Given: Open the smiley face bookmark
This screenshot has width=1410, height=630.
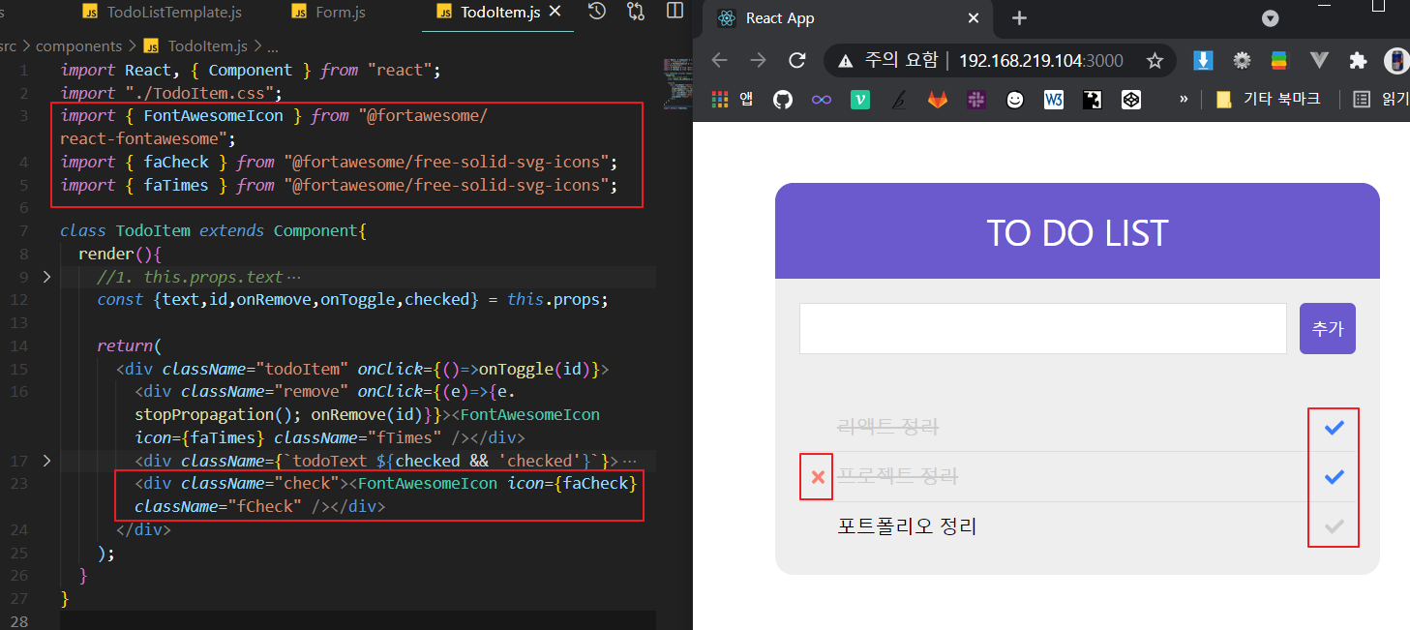Looking at the screenshot, I should pyautogui.click(x=1014, y=99).
